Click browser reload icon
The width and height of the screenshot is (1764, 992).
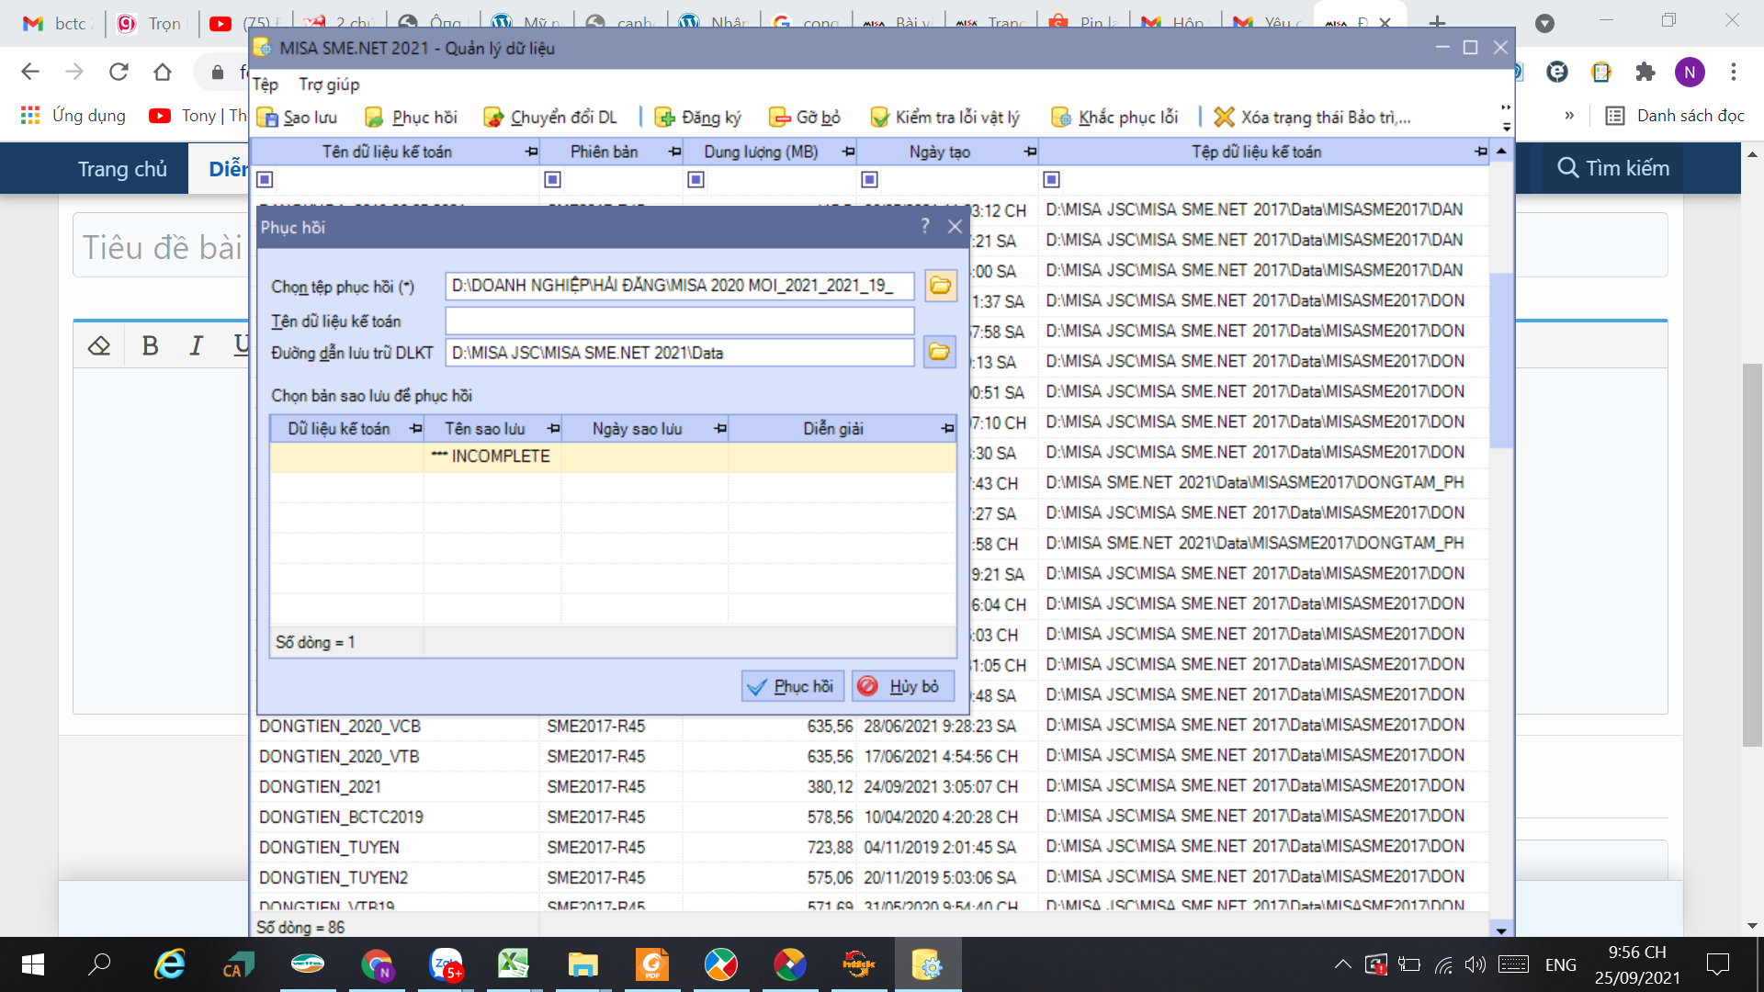[119, 72]
